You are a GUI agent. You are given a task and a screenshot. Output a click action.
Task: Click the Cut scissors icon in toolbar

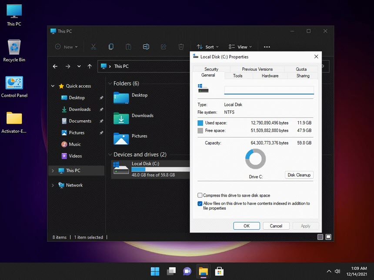[x=93, y=47]
